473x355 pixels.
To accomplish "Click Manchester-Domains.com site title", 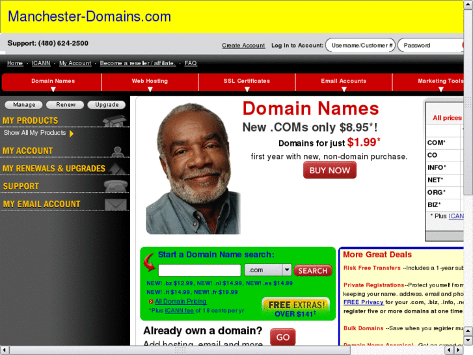I will coord(89,16).
